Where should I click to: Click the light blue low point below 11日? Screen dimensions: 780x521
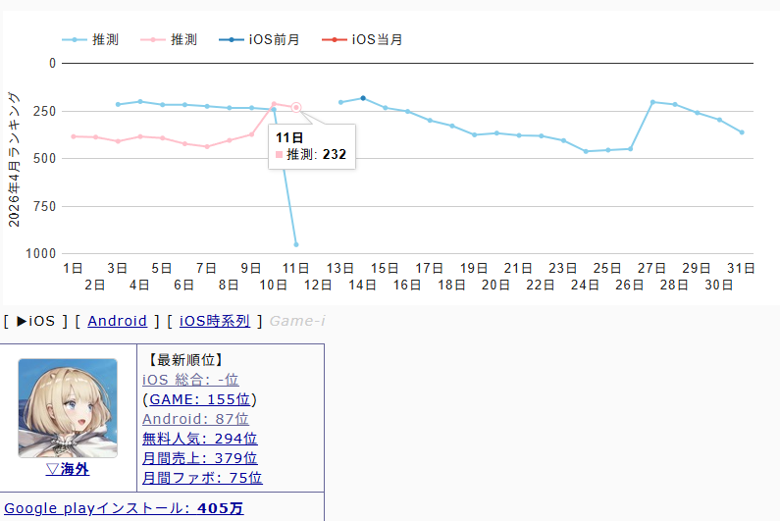pyautogui.click(x=296, y=245)
